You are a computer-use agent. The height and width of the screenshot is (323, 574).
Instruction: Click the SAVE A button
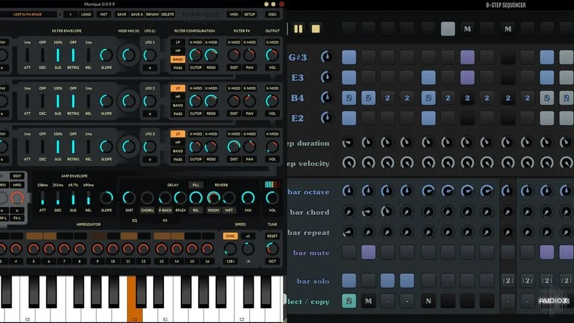pyautogui.click(x=137, y=14)
